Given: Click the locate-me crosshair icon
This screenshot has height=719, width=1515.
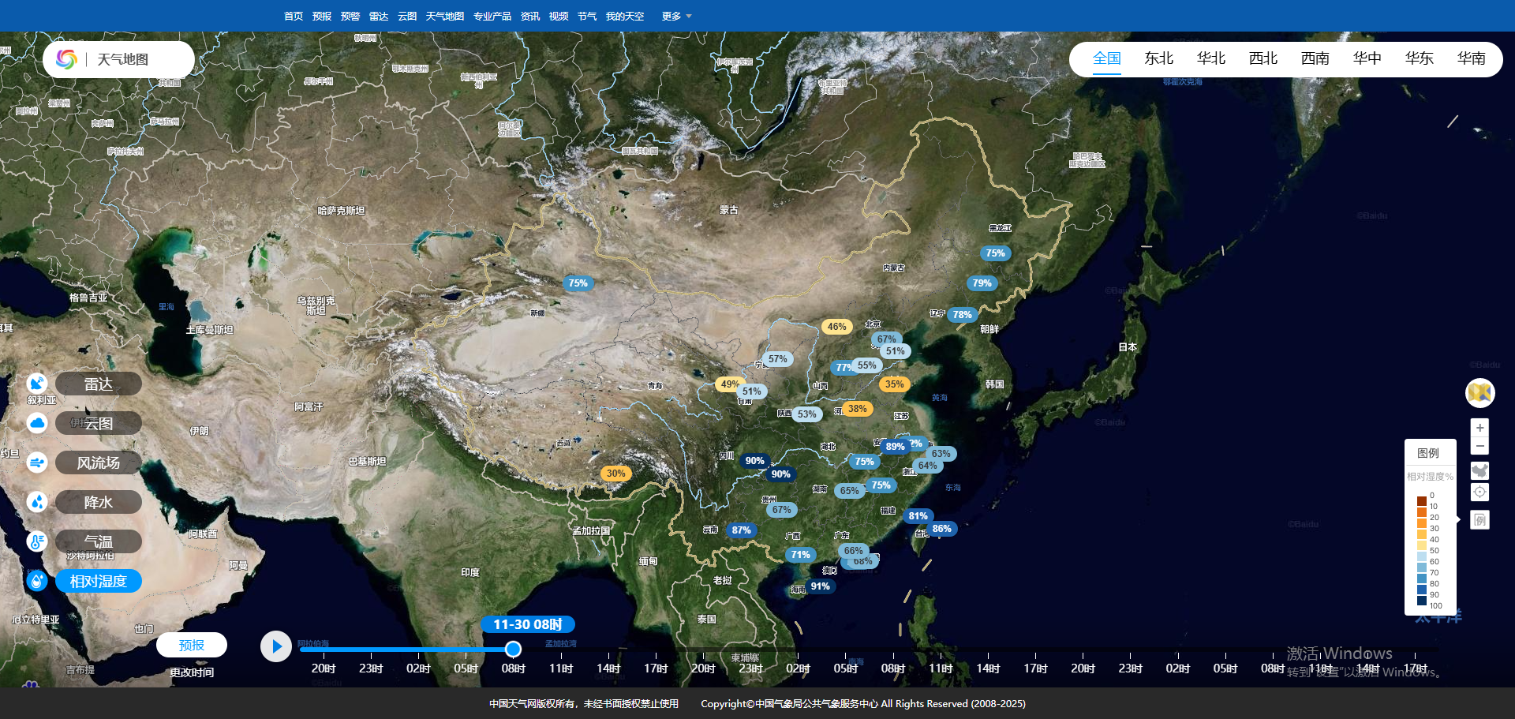Looking at the screenshot, I should click(x=1479, y=492).
